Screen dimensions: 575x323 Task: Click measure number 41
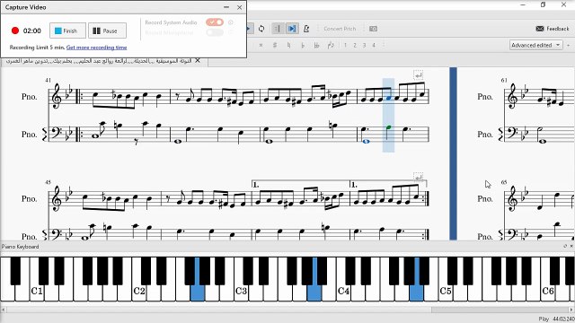point(48,80)
